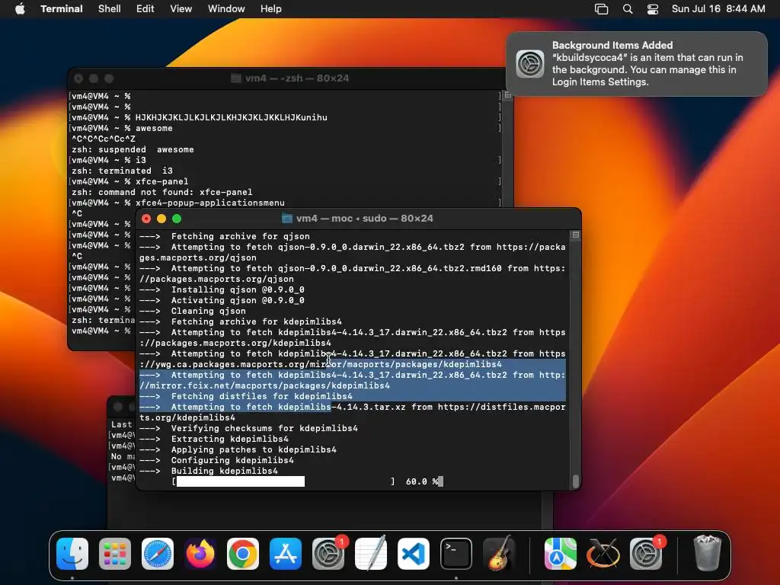Open Stage Manager icon in menu bar
Viewport: 780px width, 585px height.
point(602,9)
